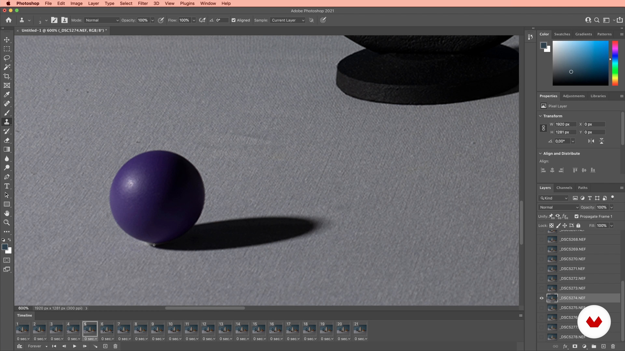The height and width of the screenshot is (351, 625).
Task: Show the _DSC5272.NEF layer
Action: (x=542, y=279)
